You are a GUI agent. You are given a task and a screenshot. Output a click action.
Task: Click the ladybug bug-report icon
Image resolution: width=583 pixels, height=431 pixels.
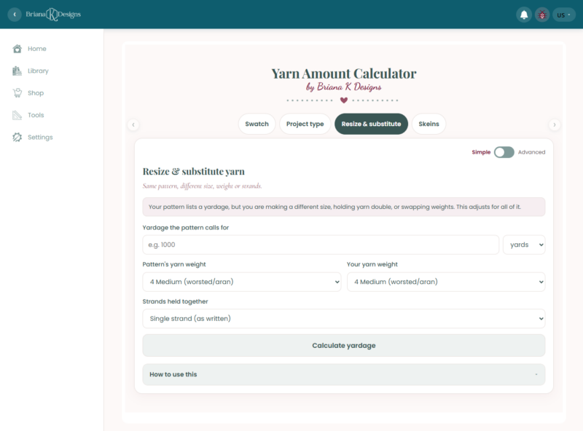pos(542,15)
